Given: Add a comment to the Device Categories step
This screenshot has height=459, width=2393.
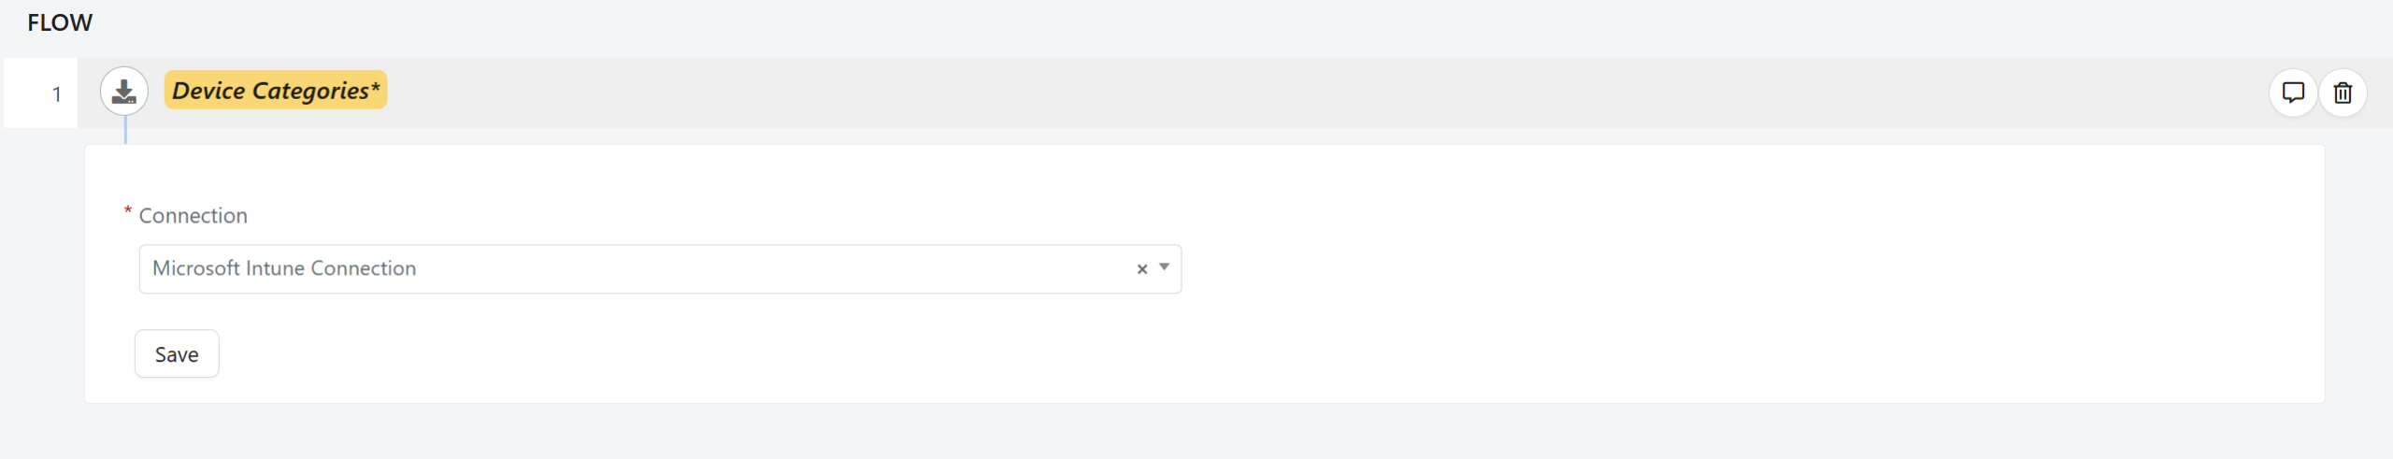Looking at the screenshot, I should click(2293, 93).
